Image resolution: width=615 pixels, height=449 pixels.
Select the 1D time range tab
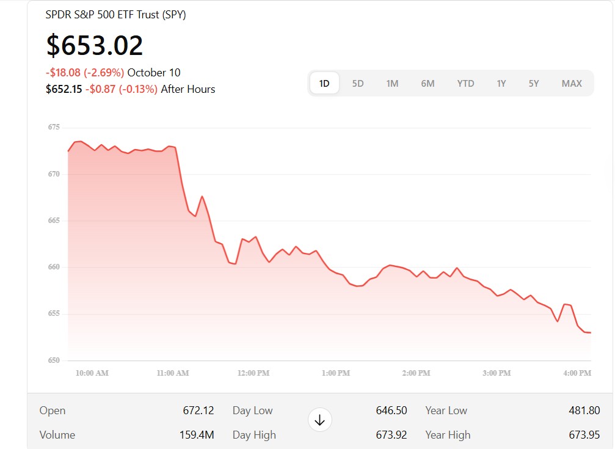click(324, 83)
